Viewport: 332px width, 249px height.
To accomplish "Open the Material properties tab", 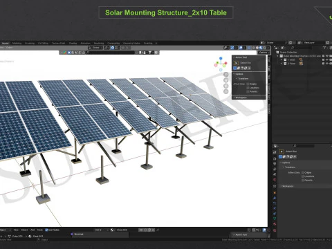I will tap(275, 224).
